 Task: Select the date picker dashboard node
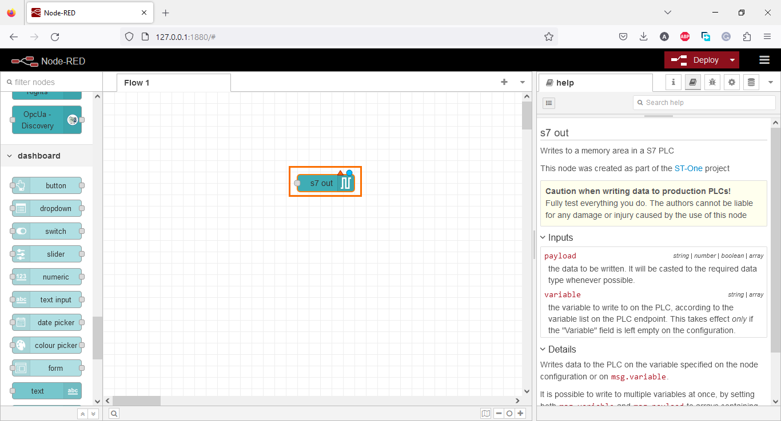pyautogui.click(x=47, y=322)
